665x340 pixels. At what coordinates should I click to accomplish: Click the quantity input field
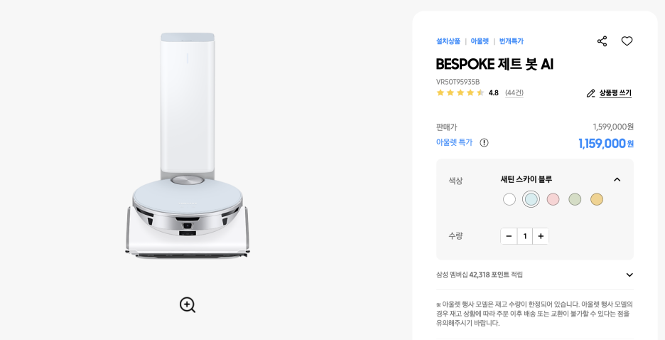pos(525,236)
